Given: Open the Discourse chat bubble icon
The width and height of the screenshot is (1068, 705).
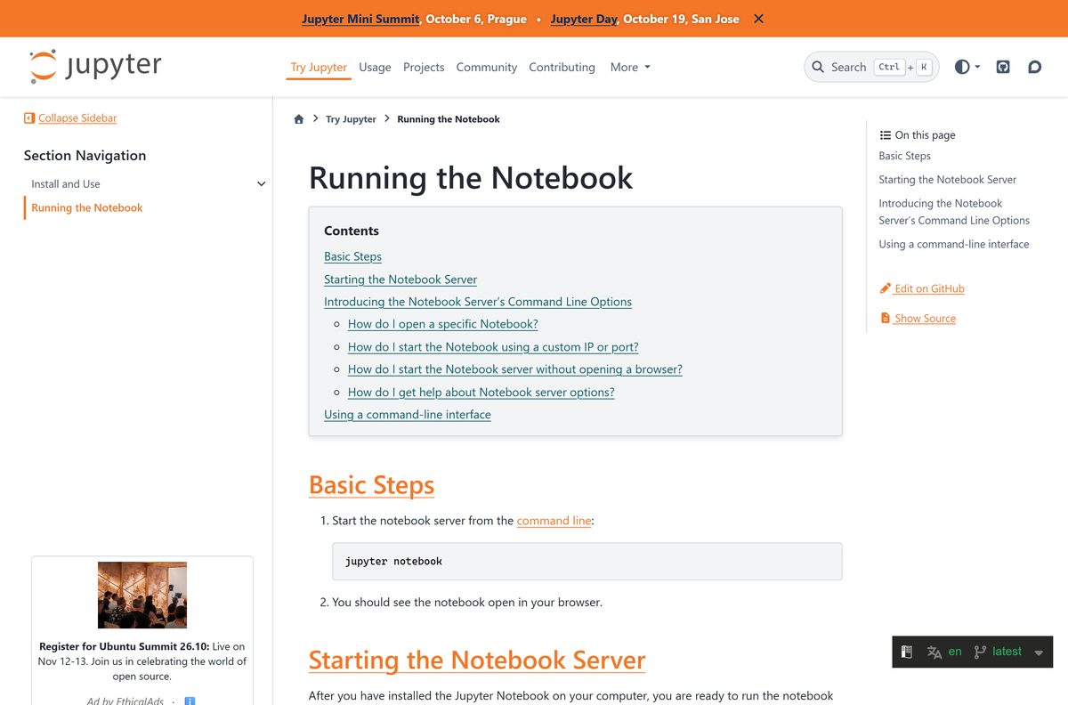Looking at the screenshot, I should [x=1034, y=67].
